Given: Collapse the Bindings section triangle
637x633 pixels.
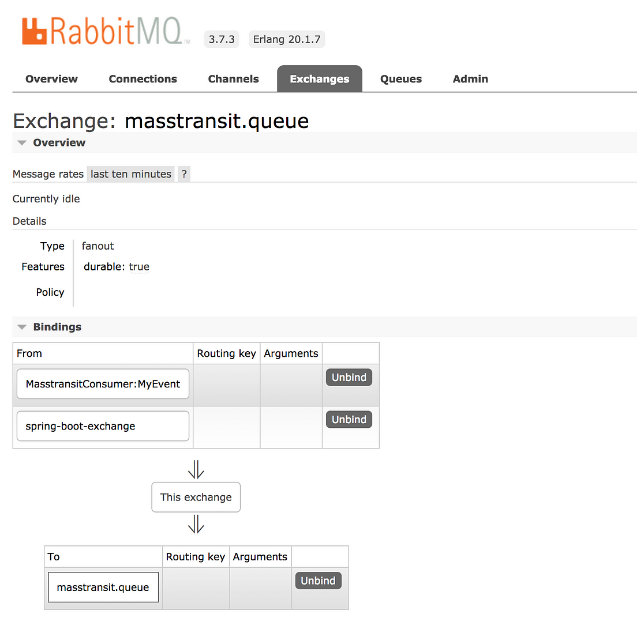Looking at the screenshot, I should (22, 327).
